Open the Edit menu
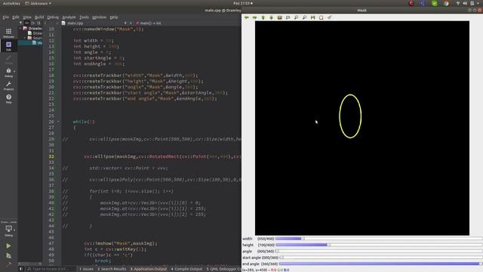This screenshot has height=272, width=483. point(16,17)
